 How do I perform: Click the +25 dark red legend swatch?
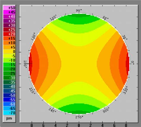point(9,30)
